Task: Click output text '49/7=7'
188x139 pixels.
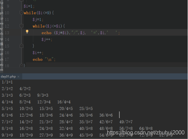Action: pos(126,122)
